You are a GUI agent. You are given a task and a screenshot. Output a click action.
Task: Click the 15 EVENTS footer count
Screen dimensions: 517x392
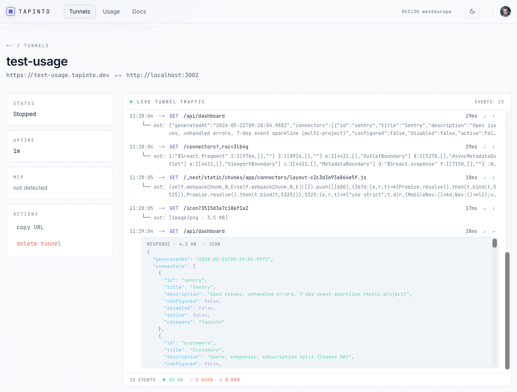coord(143,380)
